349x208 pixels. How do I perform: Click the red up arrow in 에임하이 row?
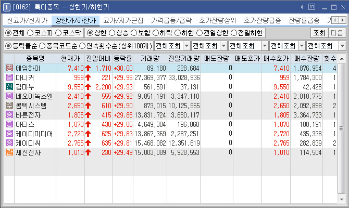click(x=88, y=68)
